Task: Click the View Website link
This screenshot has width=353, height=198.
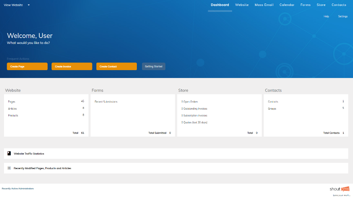Action: point(13,5)
